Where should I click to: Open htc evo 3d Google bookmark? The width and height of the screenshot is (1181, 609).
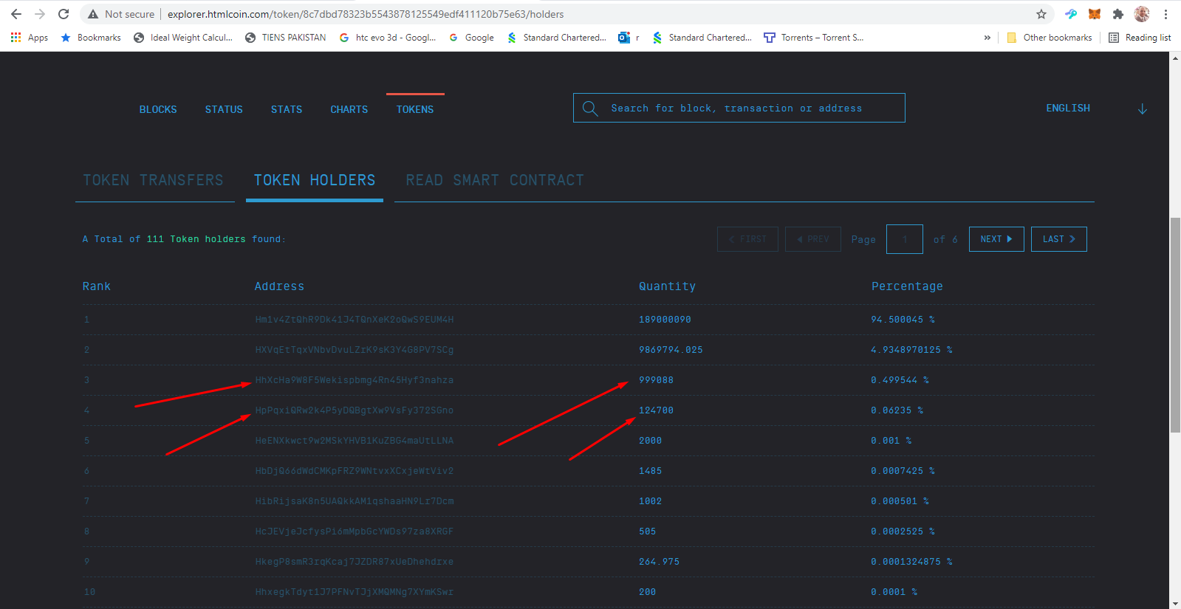tap(388, 38)
